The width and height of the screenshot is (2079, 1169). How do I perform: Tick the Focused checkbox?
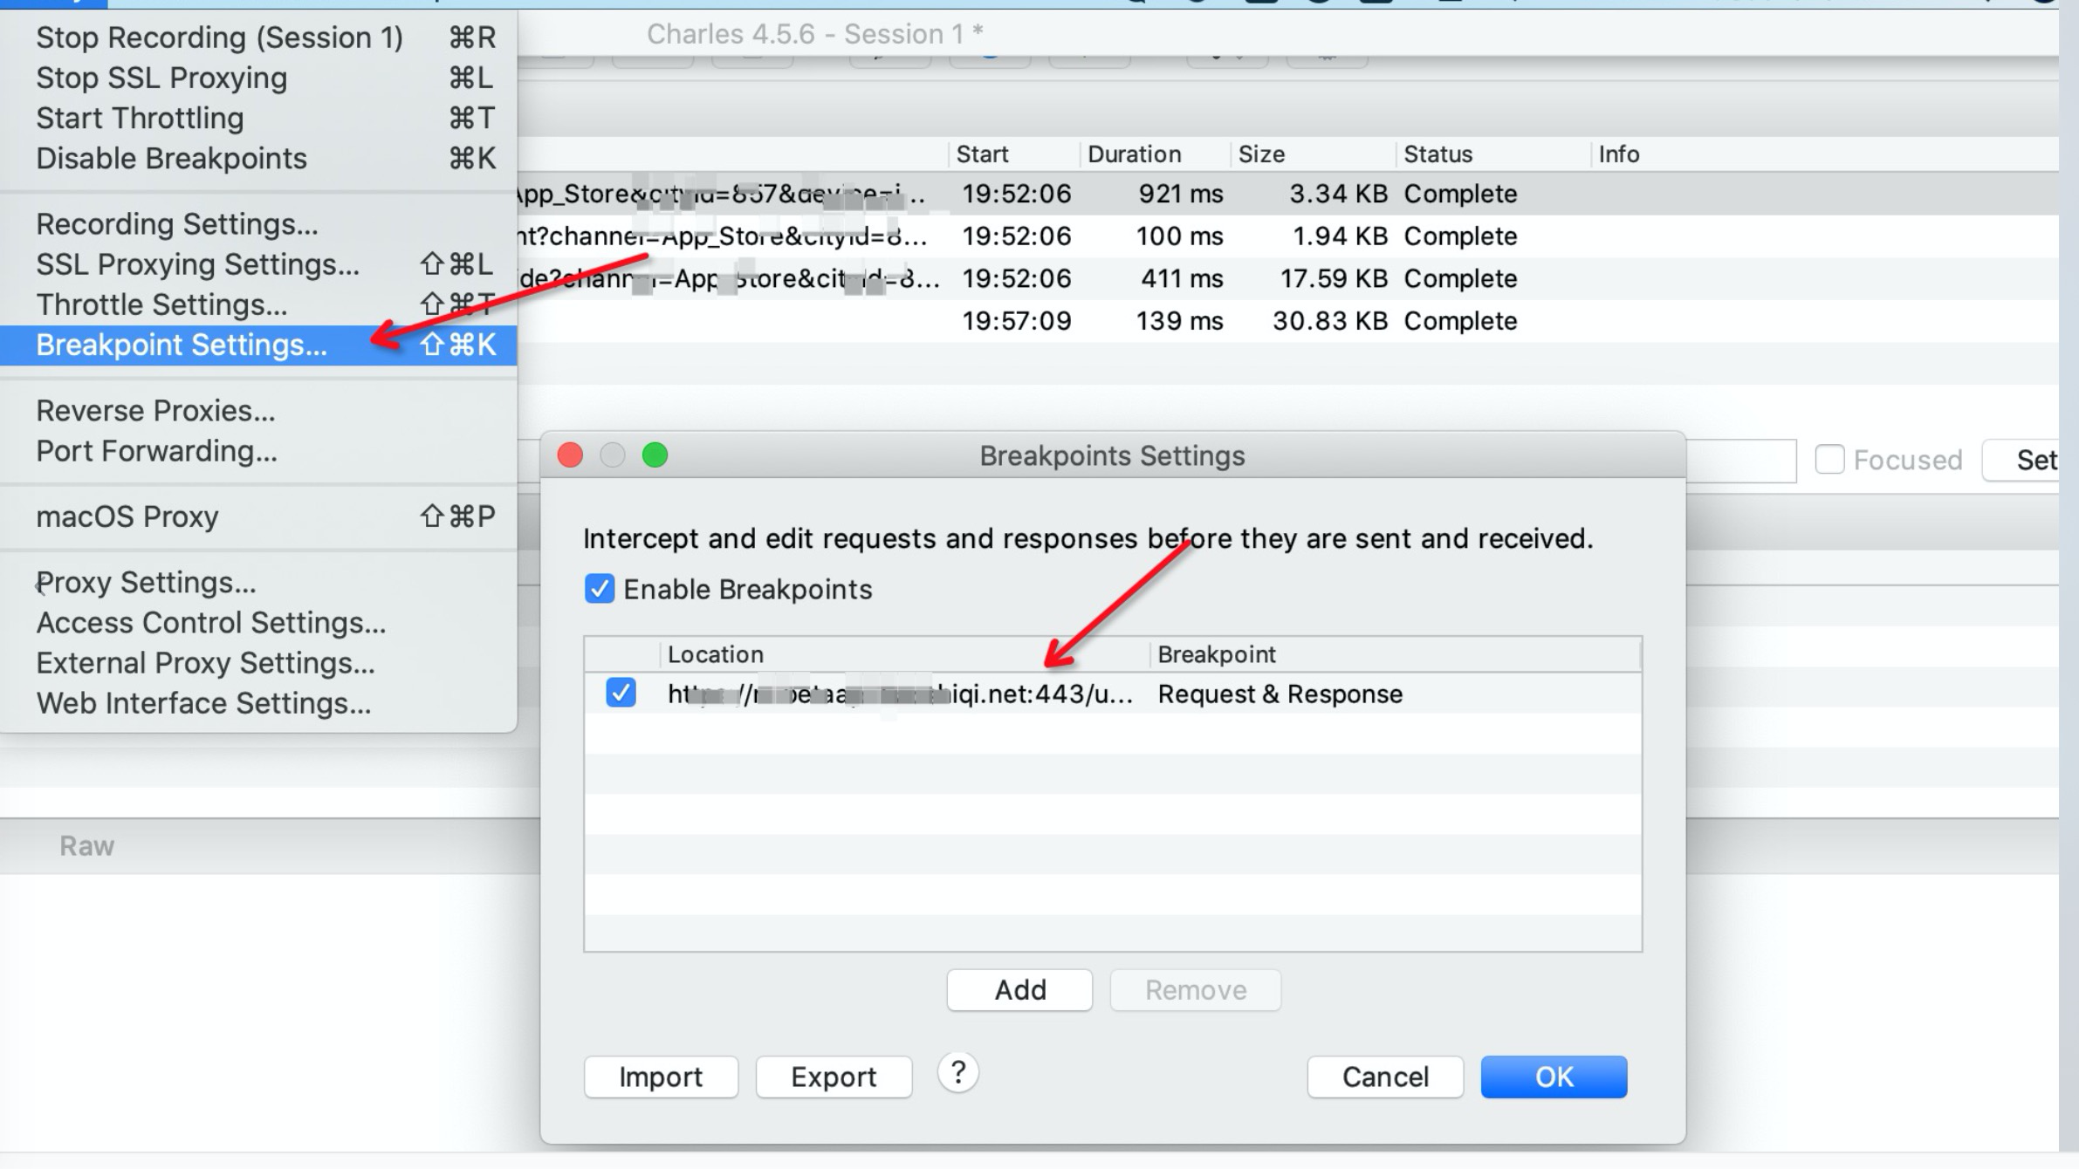[x=1829, y=459]
